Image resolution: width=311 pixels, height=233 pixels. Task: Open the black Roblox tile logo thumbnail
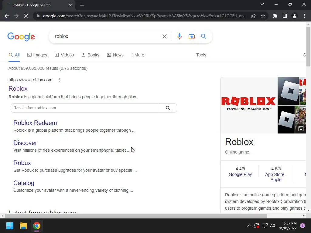[x=286, y=120]
